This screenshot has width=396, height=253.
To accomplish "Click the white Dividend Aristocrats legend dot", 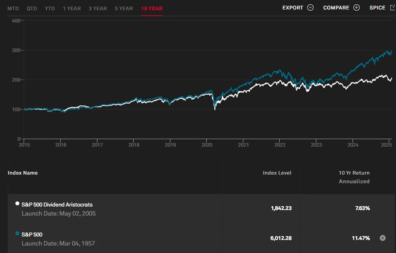I will 17,204.
